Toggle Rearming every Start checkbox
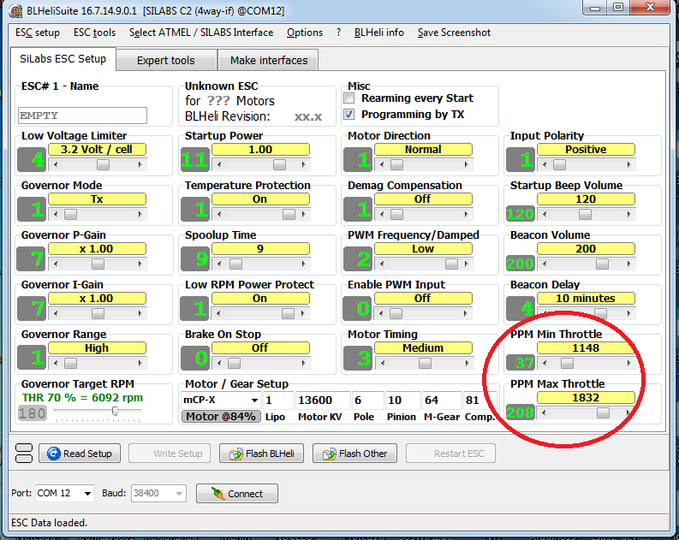 click(x=349, y=98)
